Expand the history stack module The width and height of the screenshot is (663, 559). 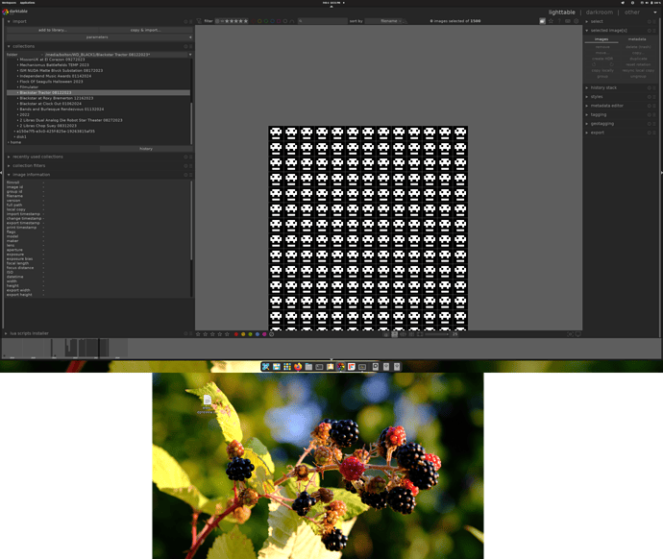tap(587, 88)
